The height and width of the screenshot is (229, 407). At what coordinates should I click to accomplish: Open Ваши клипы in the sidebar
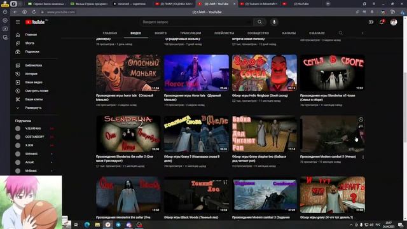pyautogui.click(x=34, y=99)
